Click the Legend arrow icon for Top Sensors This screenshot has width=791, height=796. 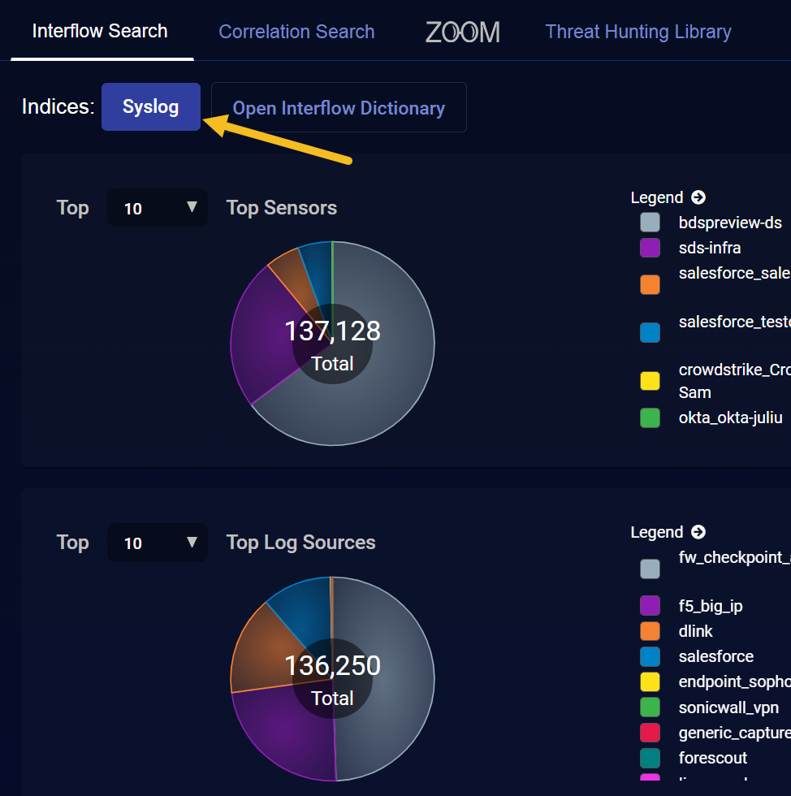click(698, 197)
